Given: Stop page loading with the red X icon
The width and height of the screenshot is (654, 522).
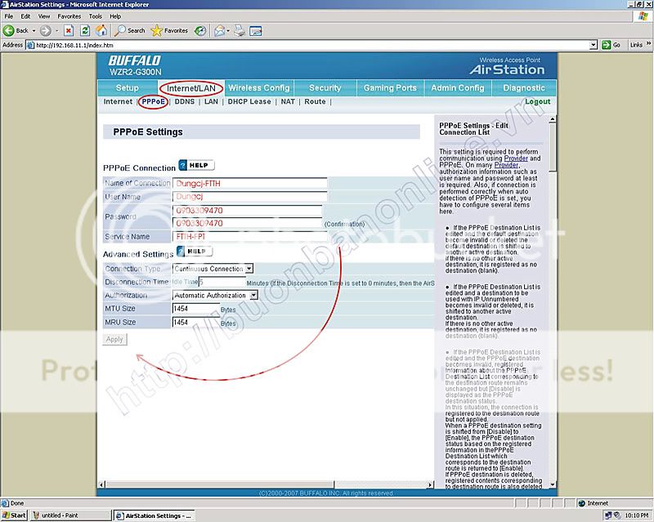Looking at the screenshot, I should coord(69,30).
